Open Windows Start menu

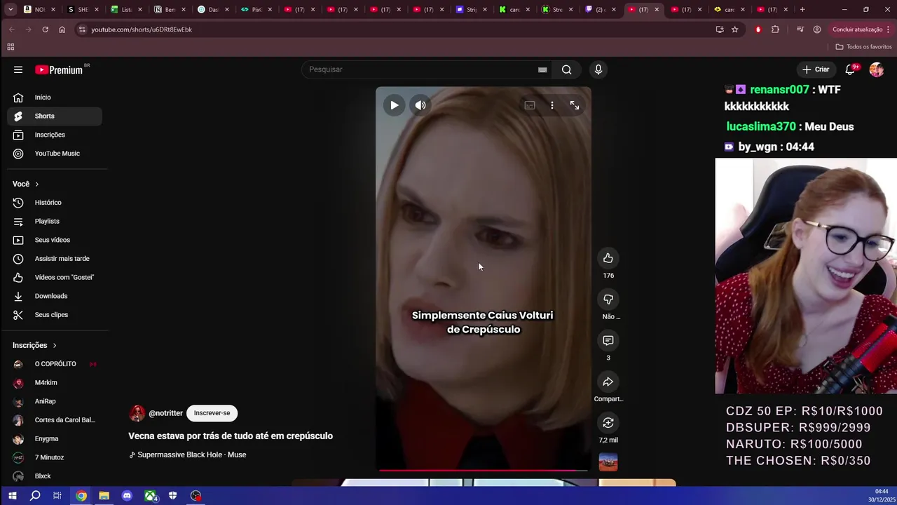click(x=12, y=496)
